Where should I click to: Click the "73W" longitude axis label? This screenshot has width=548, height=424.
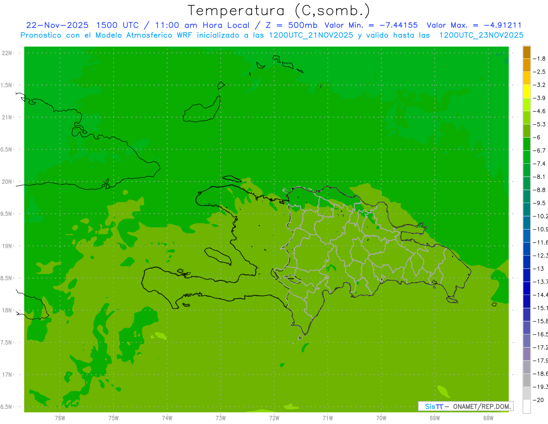point(221,418)
